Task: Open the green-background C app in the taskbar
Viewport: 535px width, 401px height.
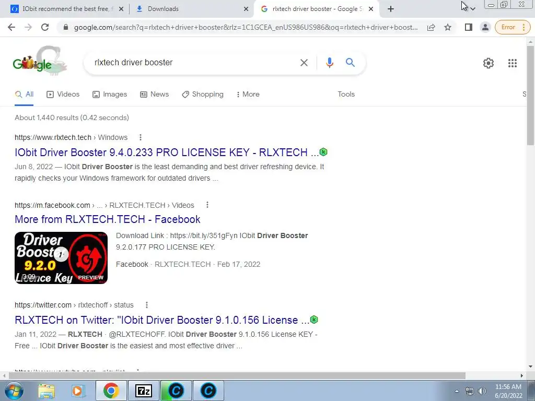Action: pos(176,391)
